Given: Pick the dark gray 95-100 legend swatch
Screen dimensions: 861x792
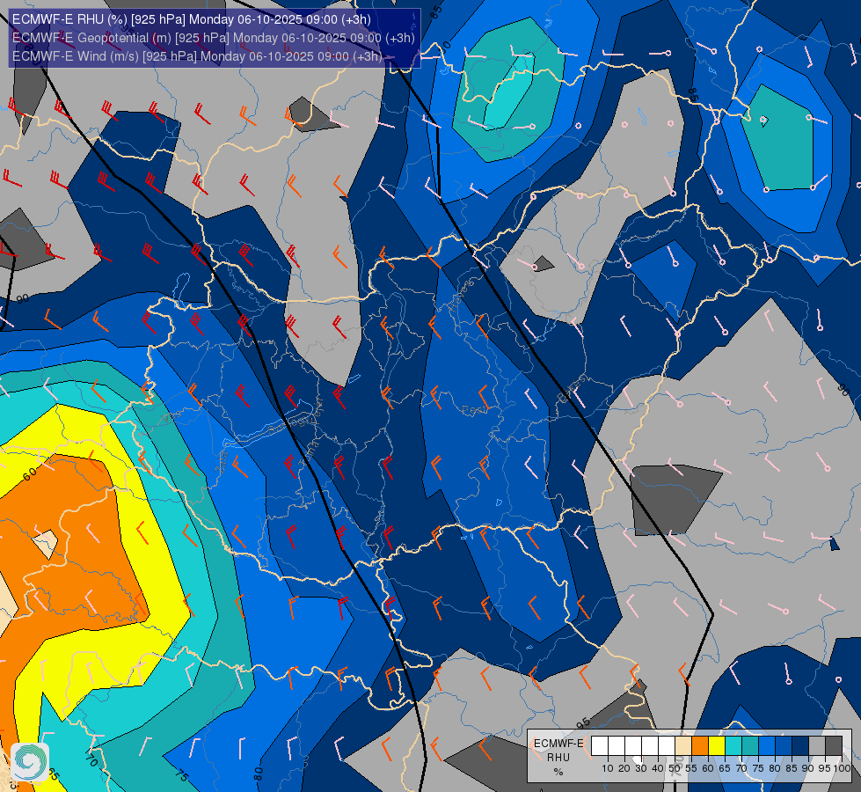Looking at the screenshot, I should pos(834,745).
